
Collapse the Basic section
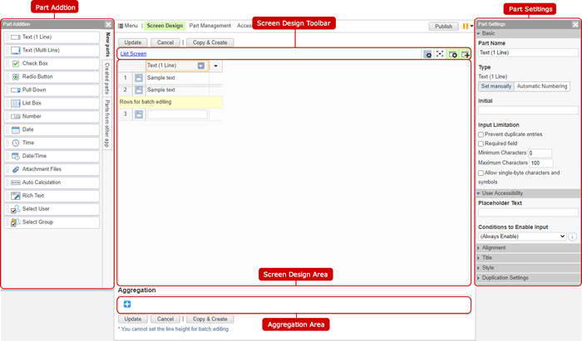(527, 33)
